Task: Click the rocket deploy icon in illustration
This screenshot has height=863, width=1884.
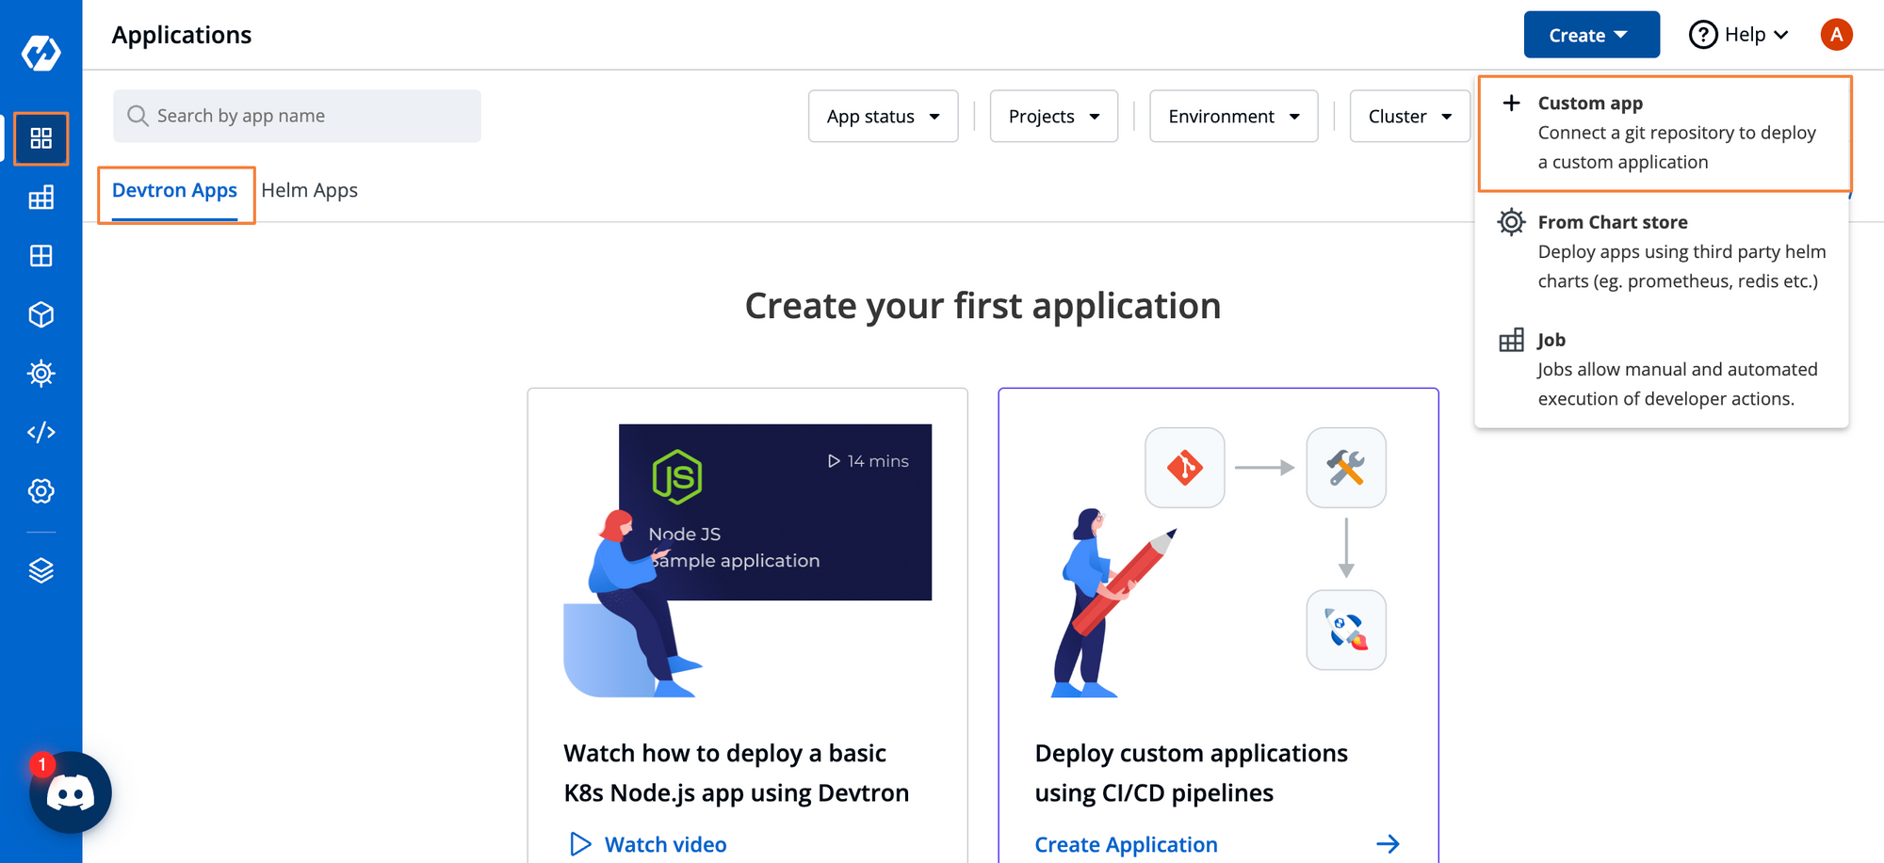Action: click(1346, 630)
